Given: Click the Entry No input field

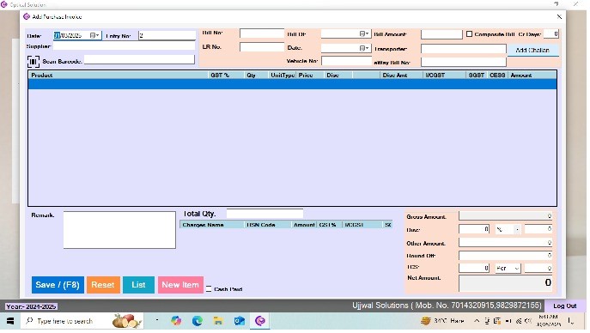Looking at the screenshot, I should coord(167,35).
